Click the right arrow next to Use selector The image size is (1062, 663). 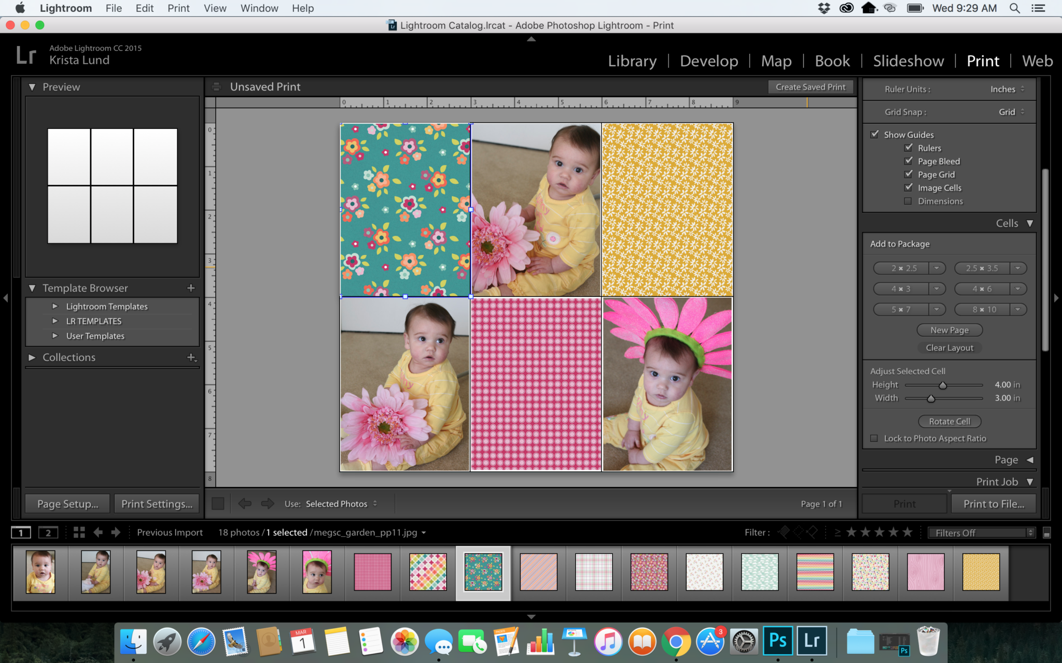coord(268,503)
